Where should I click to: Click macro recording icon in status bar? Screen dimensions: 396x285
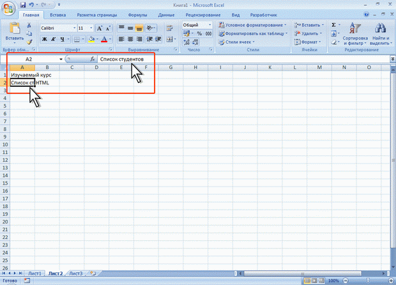pyautogui.click(x=27, y=281)
